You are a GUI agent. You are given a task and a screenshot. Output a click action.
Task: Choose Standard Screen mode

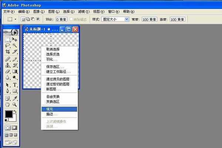[x=7, y=135]
